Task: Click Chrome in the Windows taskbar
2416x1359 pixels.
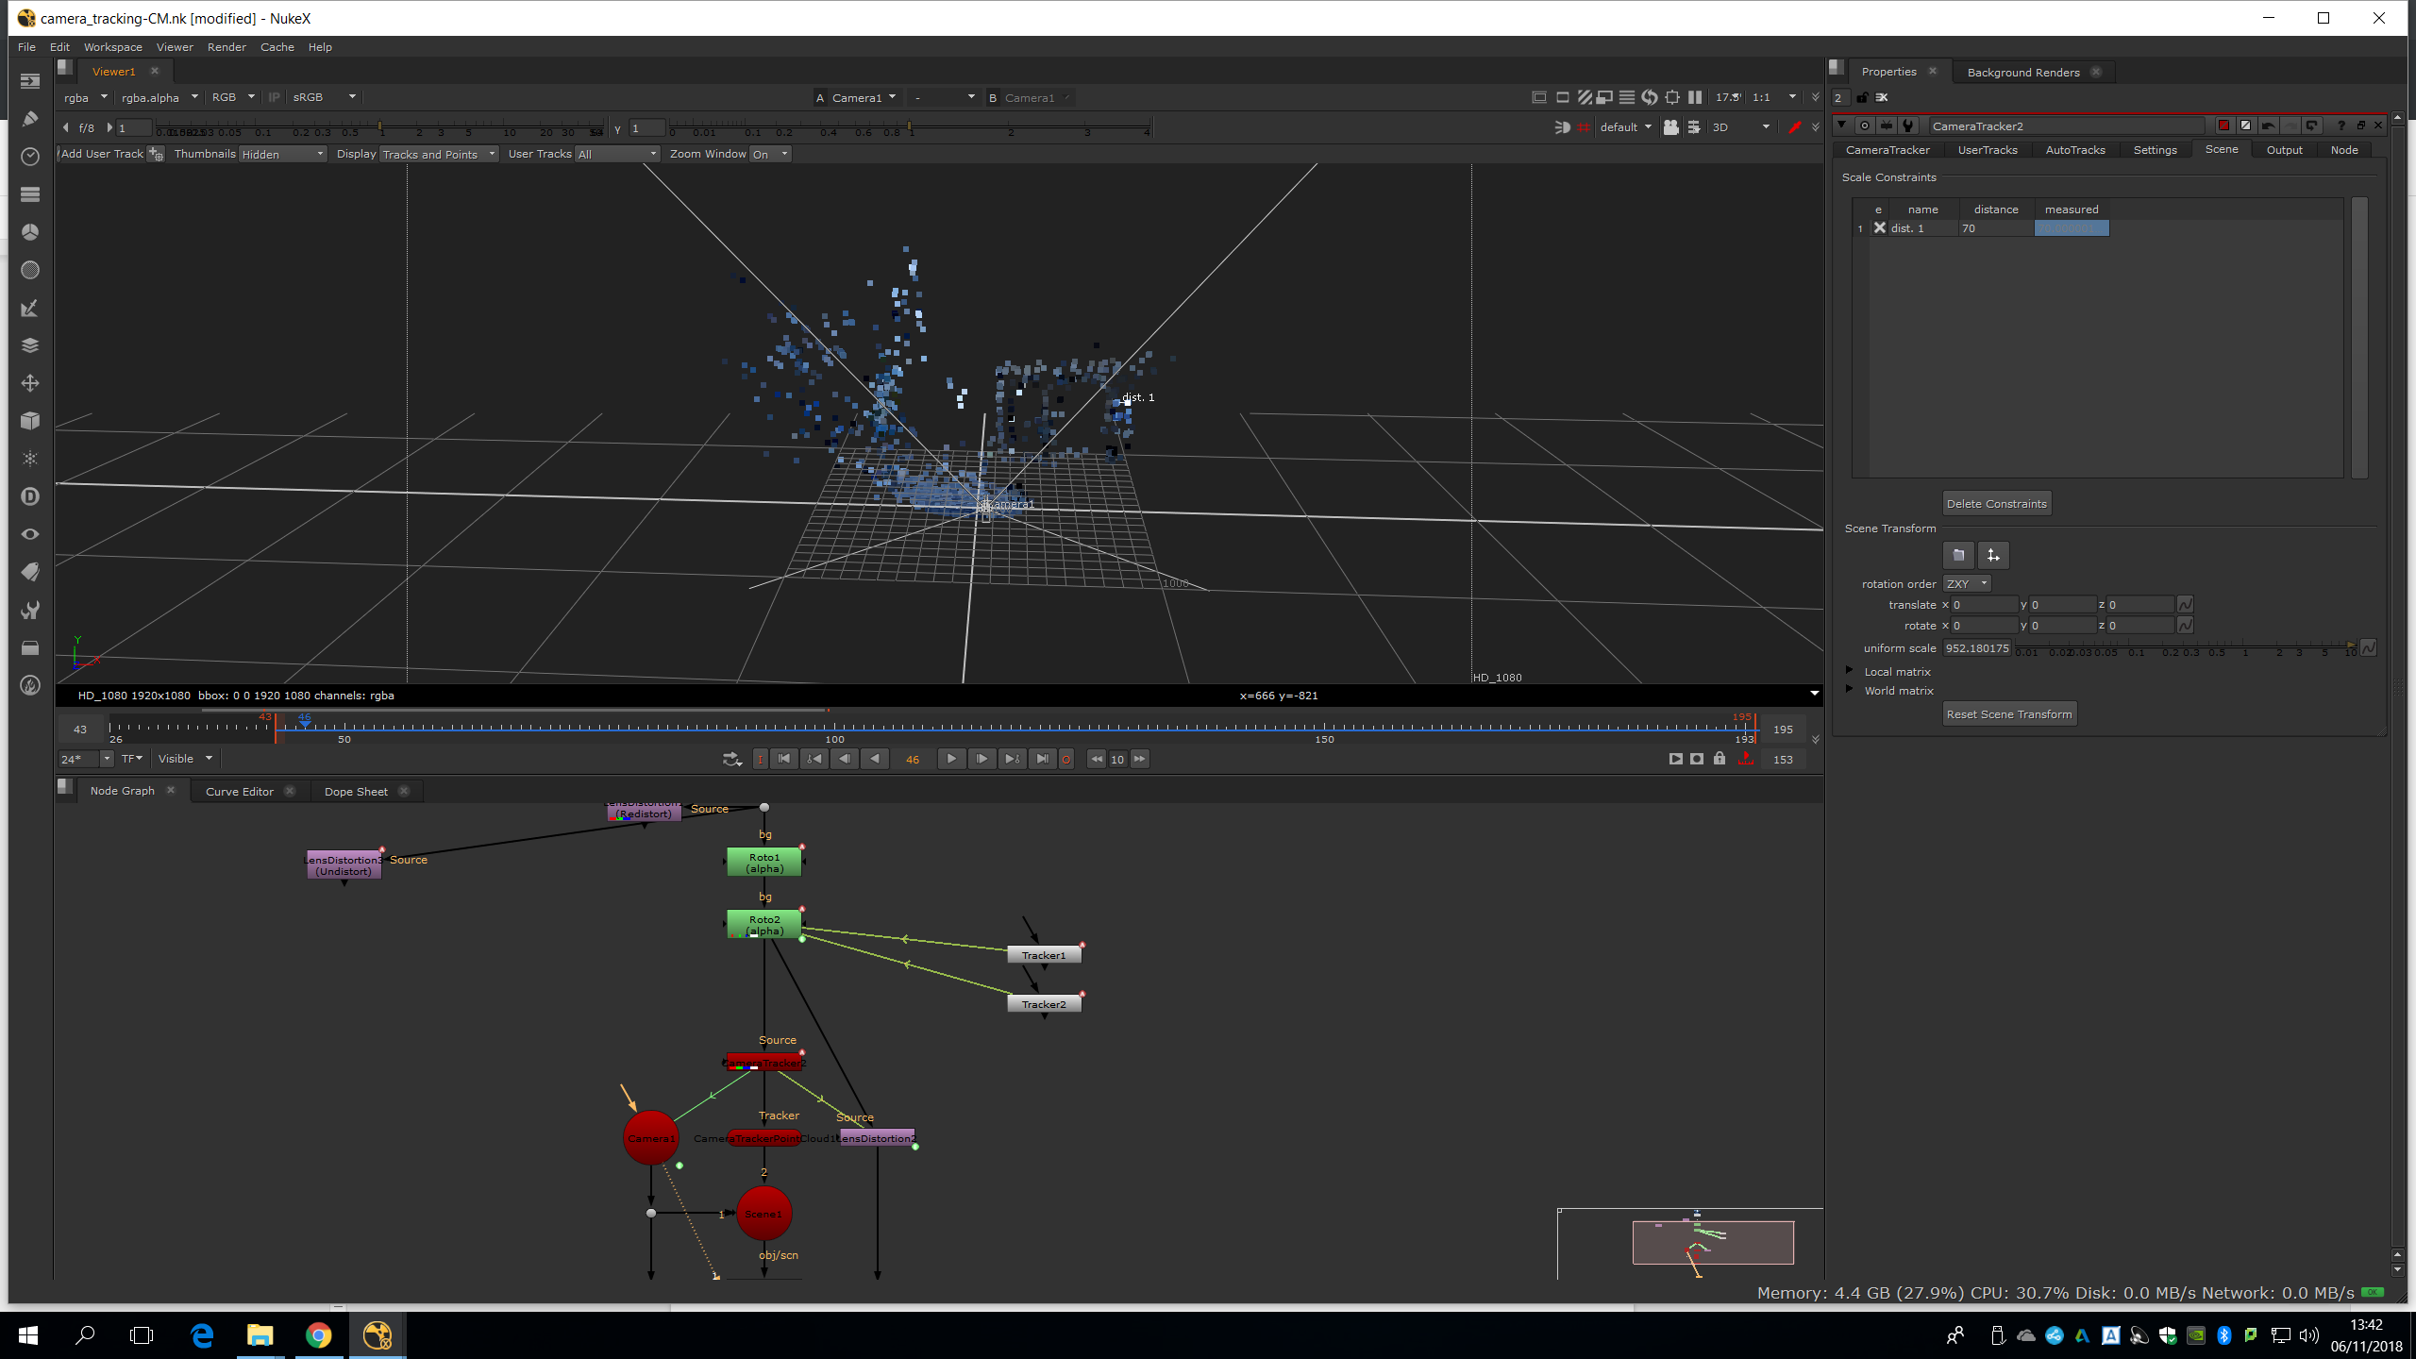Action: pos(318,1335)
